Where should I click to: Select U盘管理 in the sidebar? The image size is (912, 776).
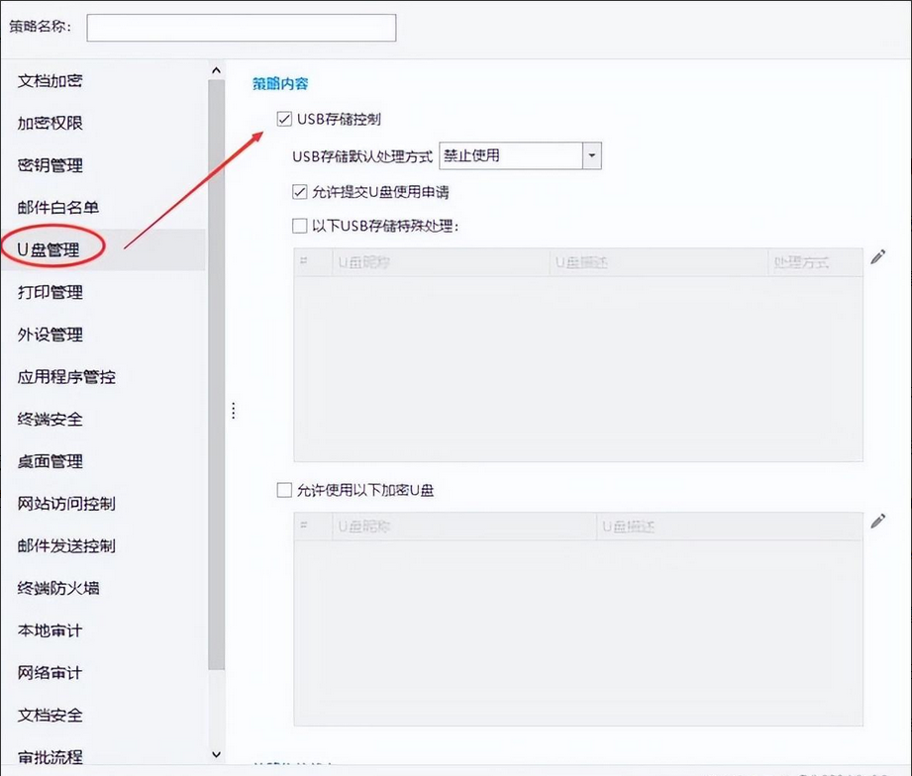(x=49, y=250)
